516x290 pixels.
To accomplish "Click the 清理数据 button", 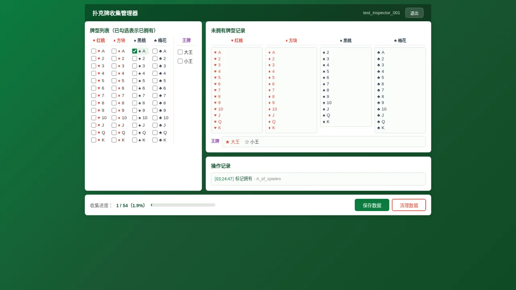I will coord(409,205).
